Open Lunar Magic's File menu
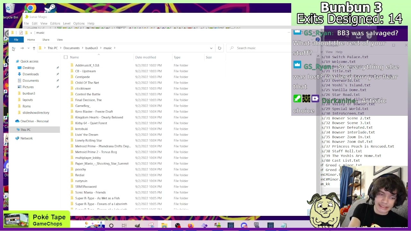411x231 pixels. point(26,23)
